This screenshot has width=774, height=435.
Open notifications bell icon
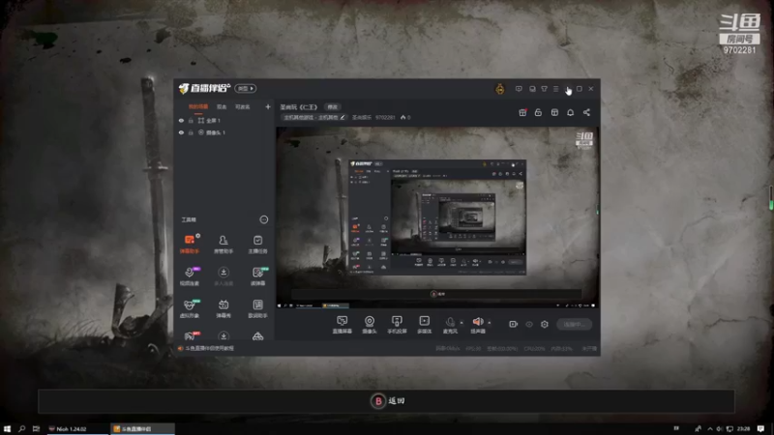point(570,112)
